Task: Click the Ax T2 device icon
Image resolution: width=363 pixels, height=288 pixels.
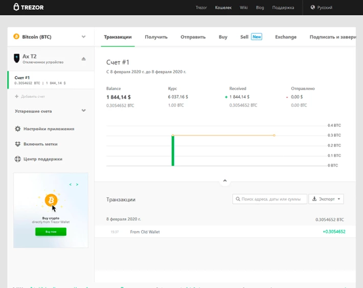Action: coord(17,58)
